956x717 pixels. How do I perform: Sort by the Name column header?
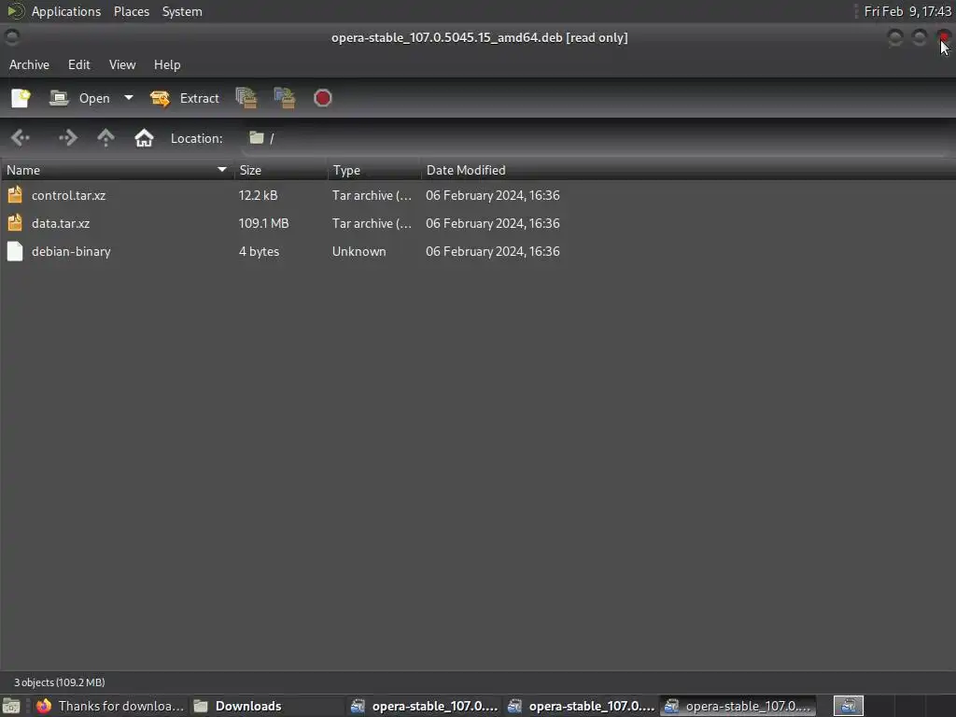(x=117, y=170)
